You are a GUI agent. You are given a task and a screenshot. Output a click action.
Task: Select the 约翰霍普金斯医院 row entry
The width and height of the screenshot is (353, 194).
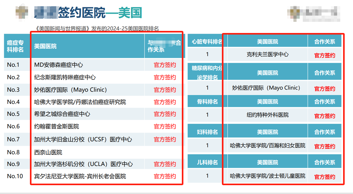tap(56, 126)
